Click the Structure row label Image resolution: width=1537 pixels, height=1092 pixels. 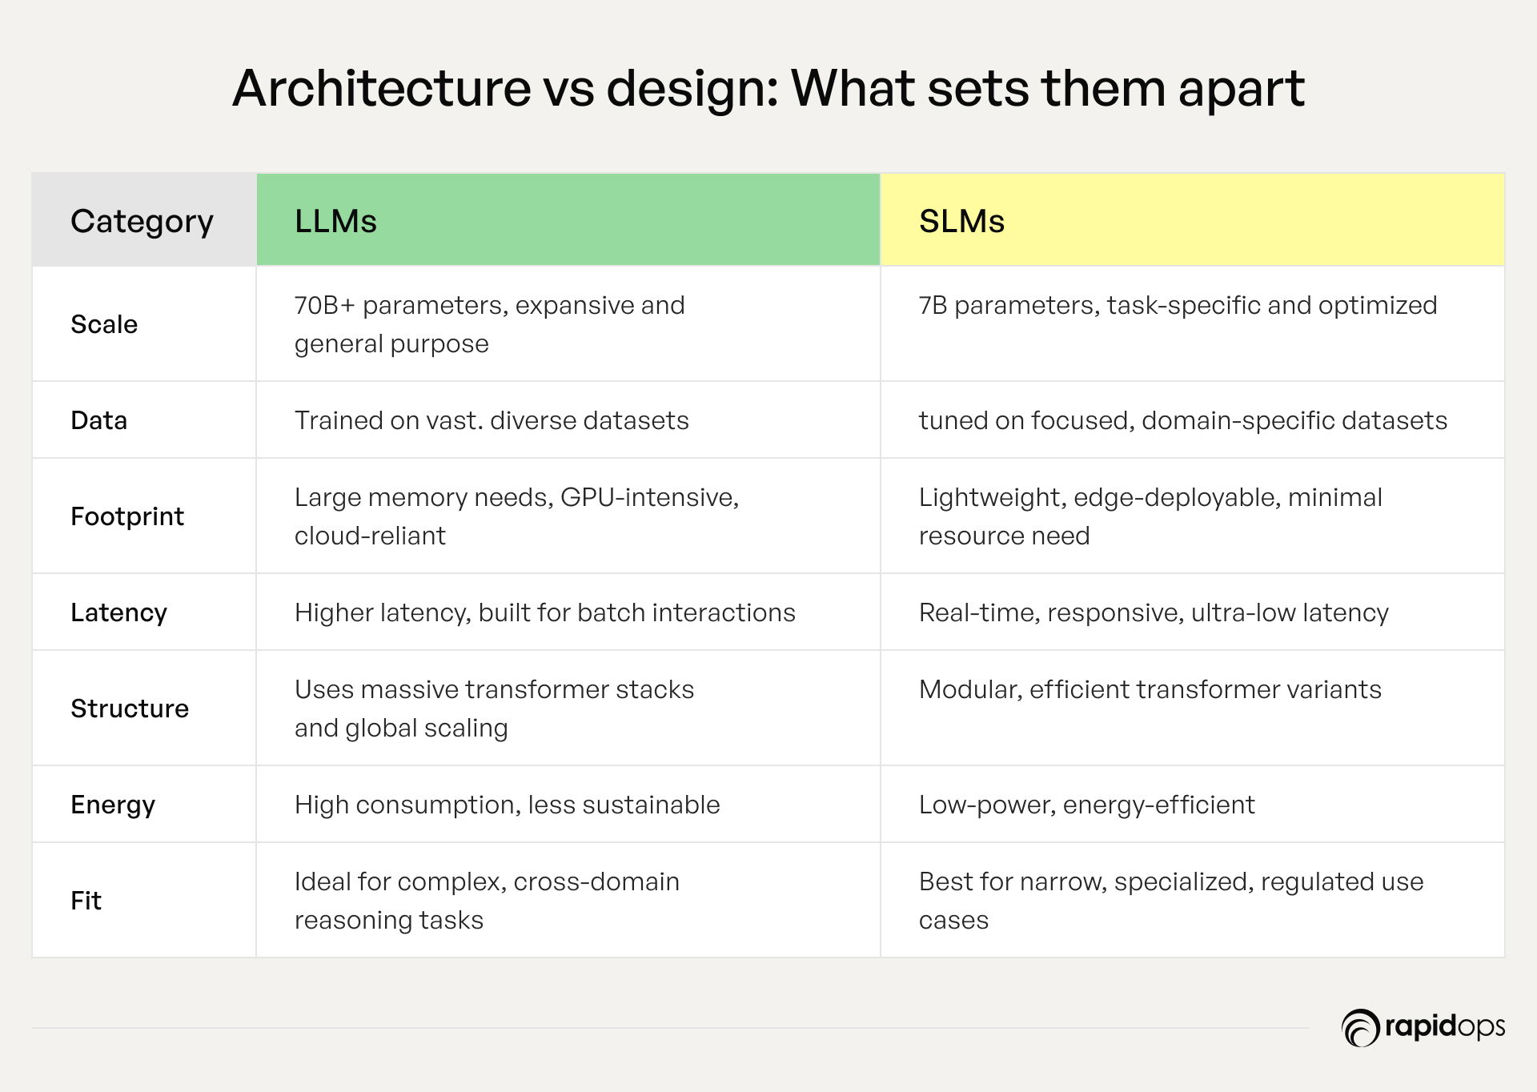(x=130, y=709)
